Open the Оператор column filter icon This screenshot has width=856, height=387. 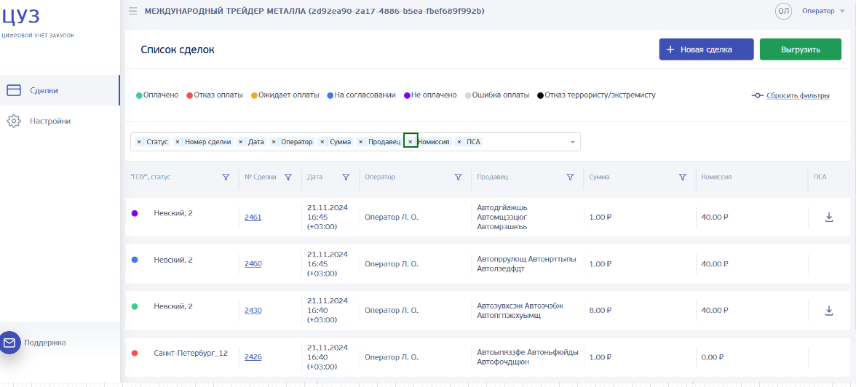point(458,177)
